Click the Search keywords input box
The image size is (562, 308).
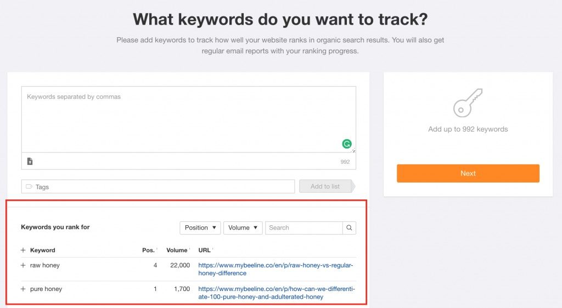point(304,227)
